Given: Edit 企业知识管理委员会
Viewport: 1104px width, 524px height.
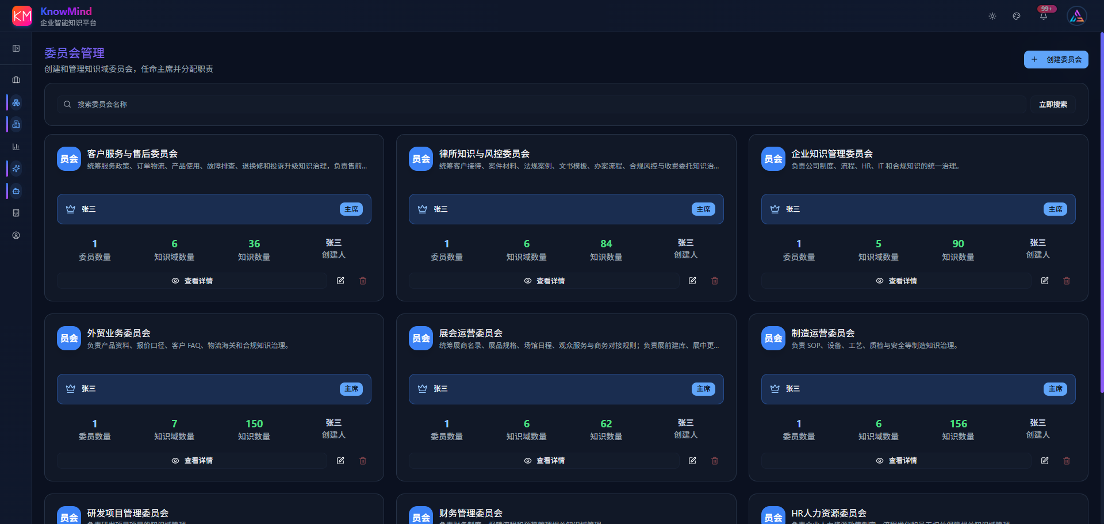Looking at the screenshot, I should pos(1045,281).
